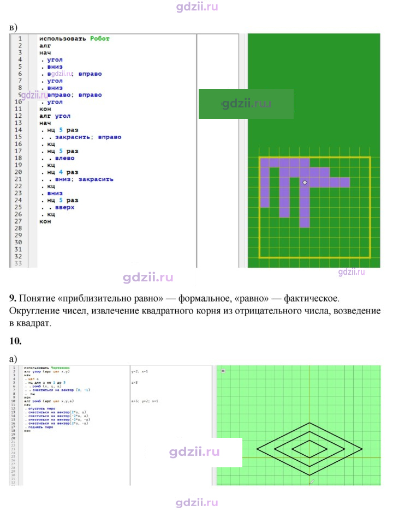Image resolution: width=393 pixels, height=512 pixels.
Task: Click the small gray icon in Чертежник field corner
Action: [x=223, y=371]
